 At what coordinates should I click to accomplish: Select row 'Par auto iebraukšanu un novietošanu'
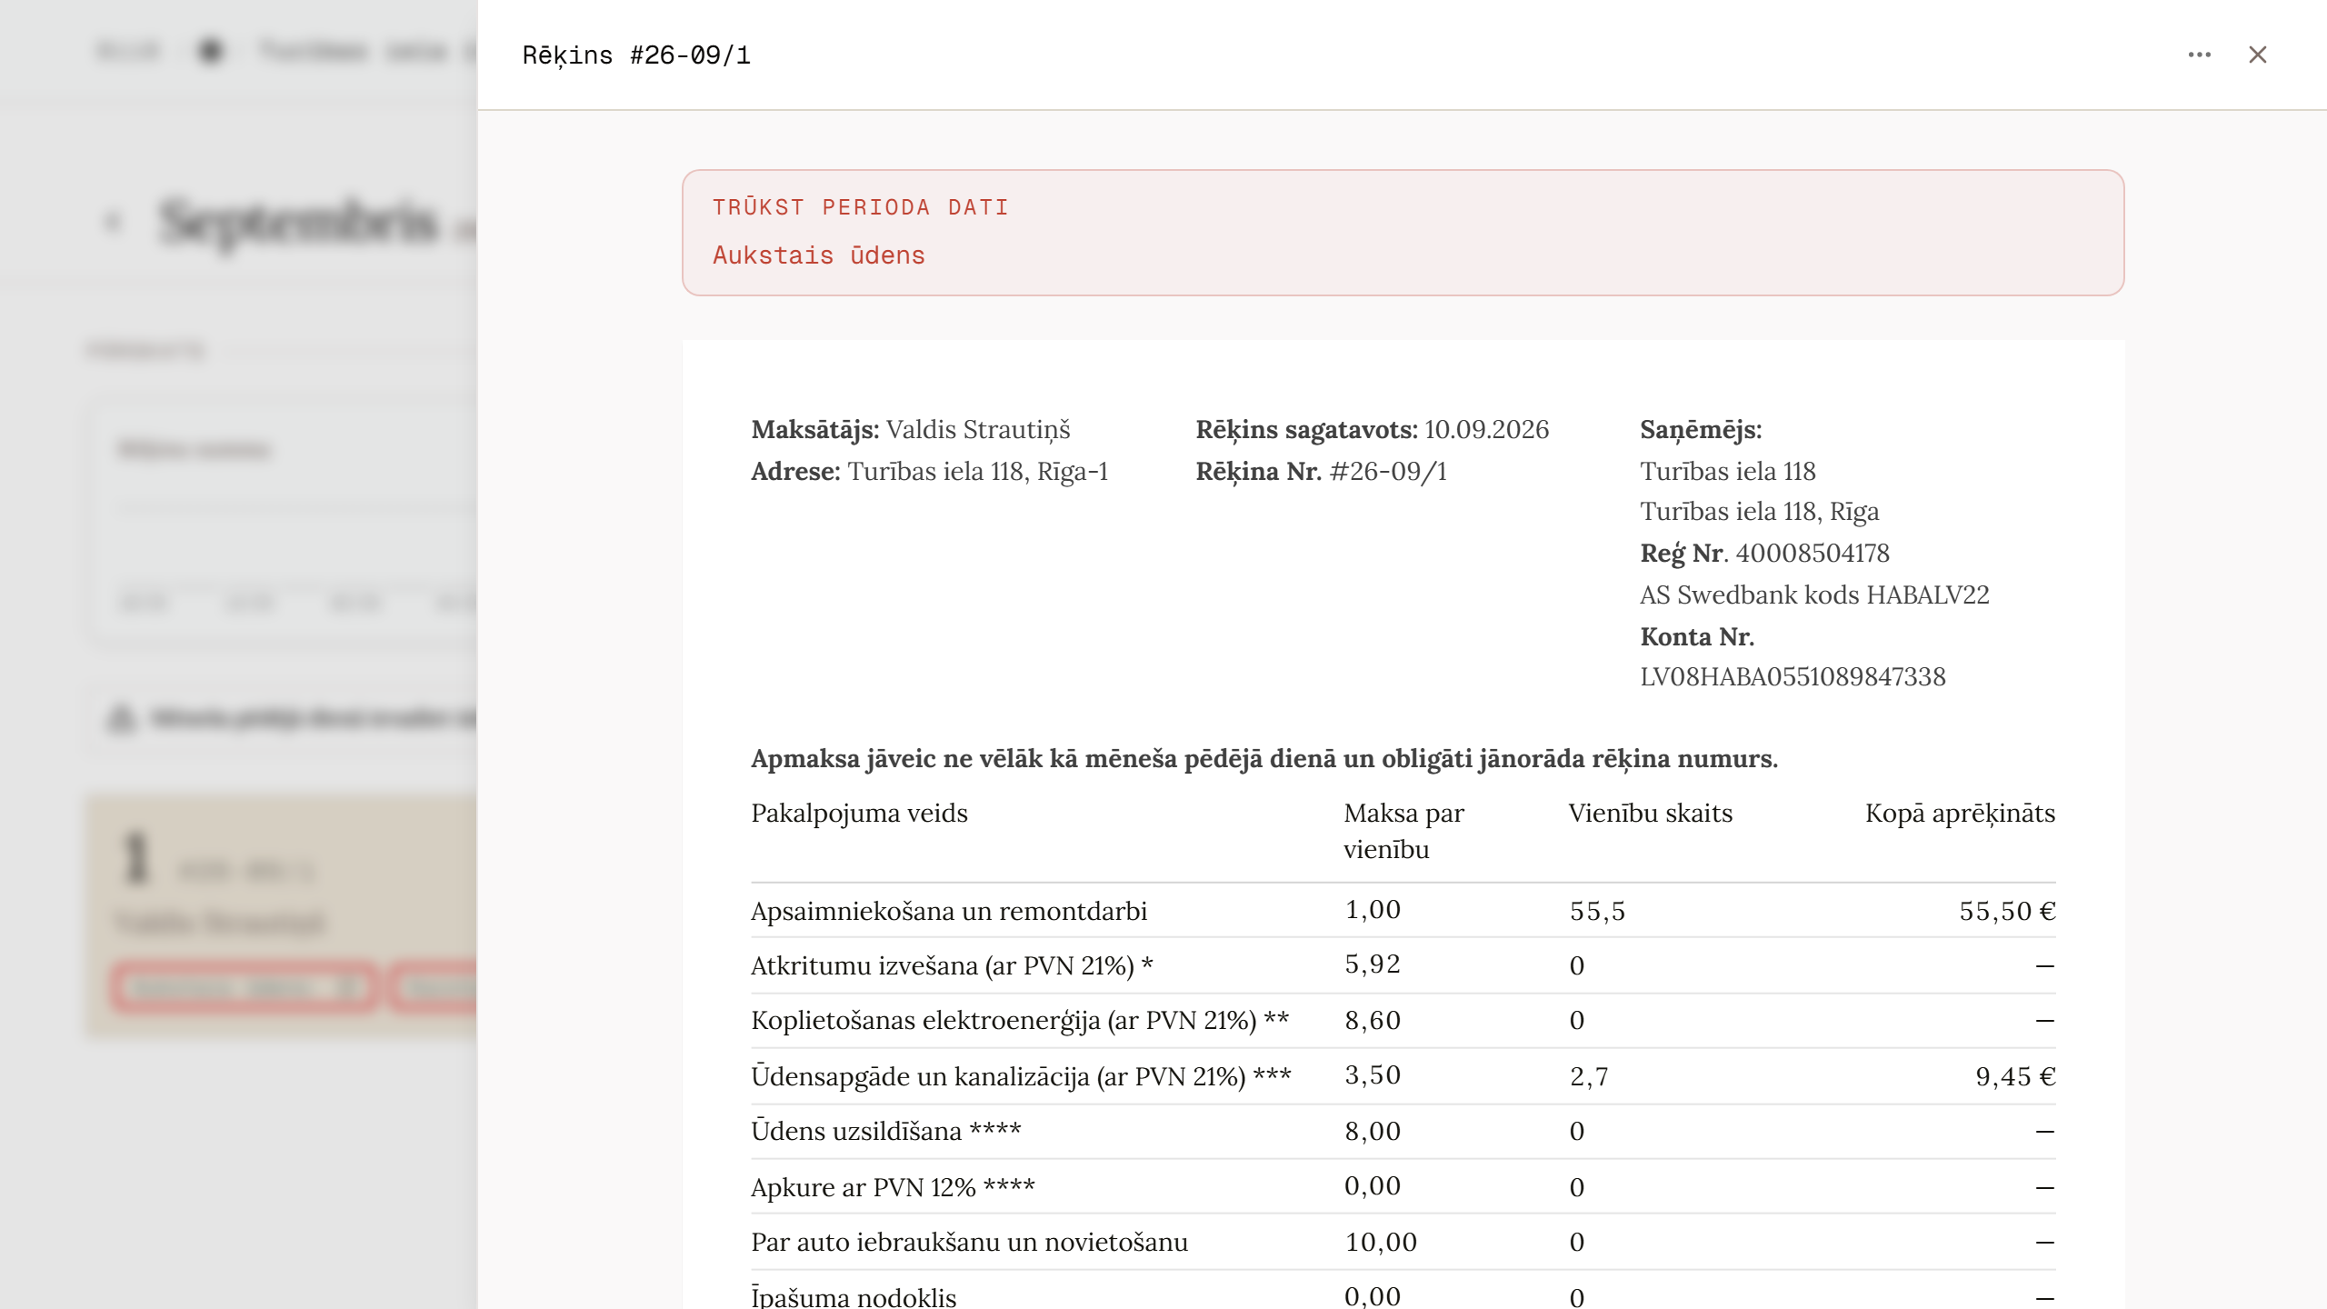[1403, 1242]
